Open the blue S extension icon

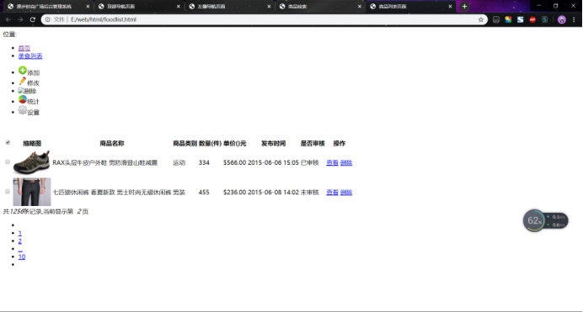tap(520, 19)
